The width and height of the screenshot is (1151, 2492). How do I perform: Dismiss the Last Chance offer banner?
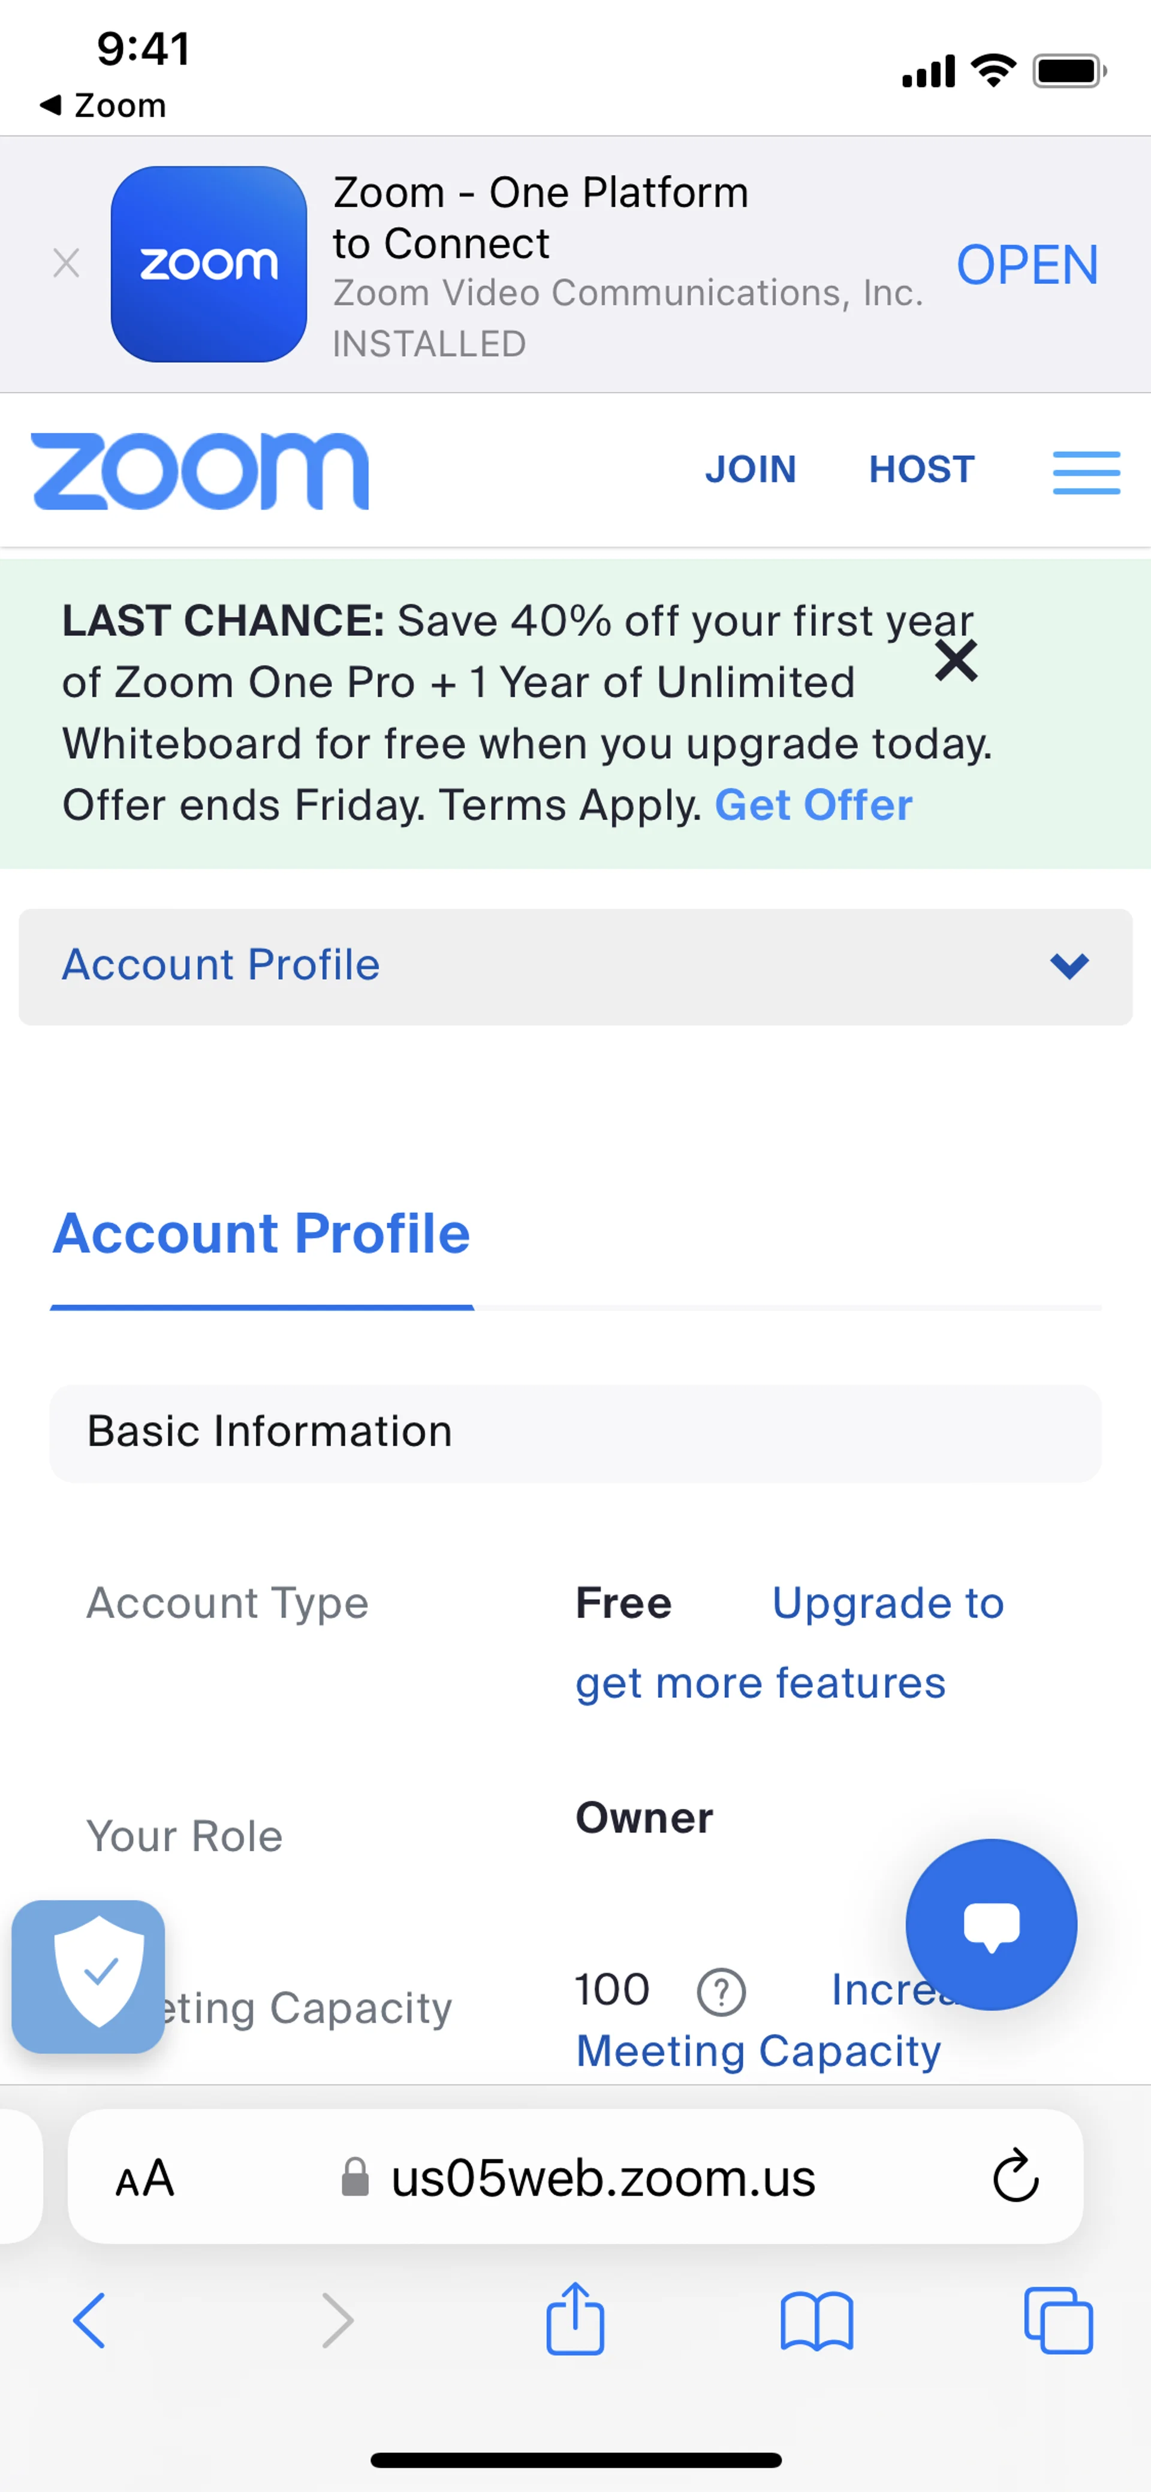956,661
